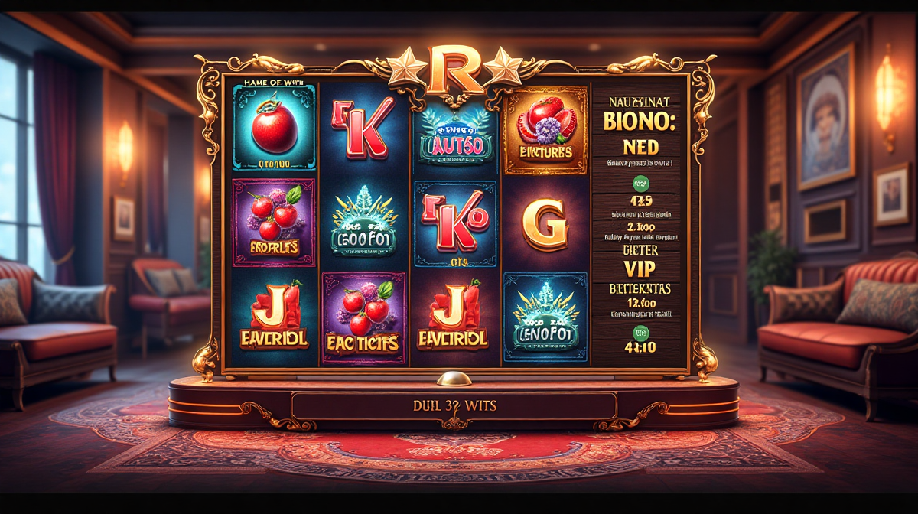This screenshot has height=514, width=918.
Task: Click the DUIL 37 WITS bar
Action: tap(454, 405)
